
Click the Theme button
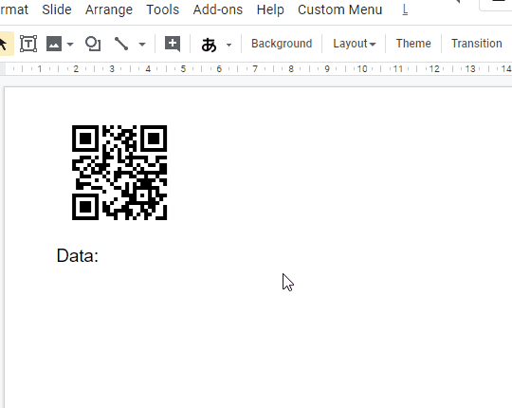(x=413, y=44)
